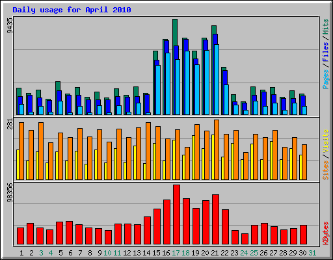333x260 pixels.
Task: Click green weekend day label 24
Action: pos(244,253)
